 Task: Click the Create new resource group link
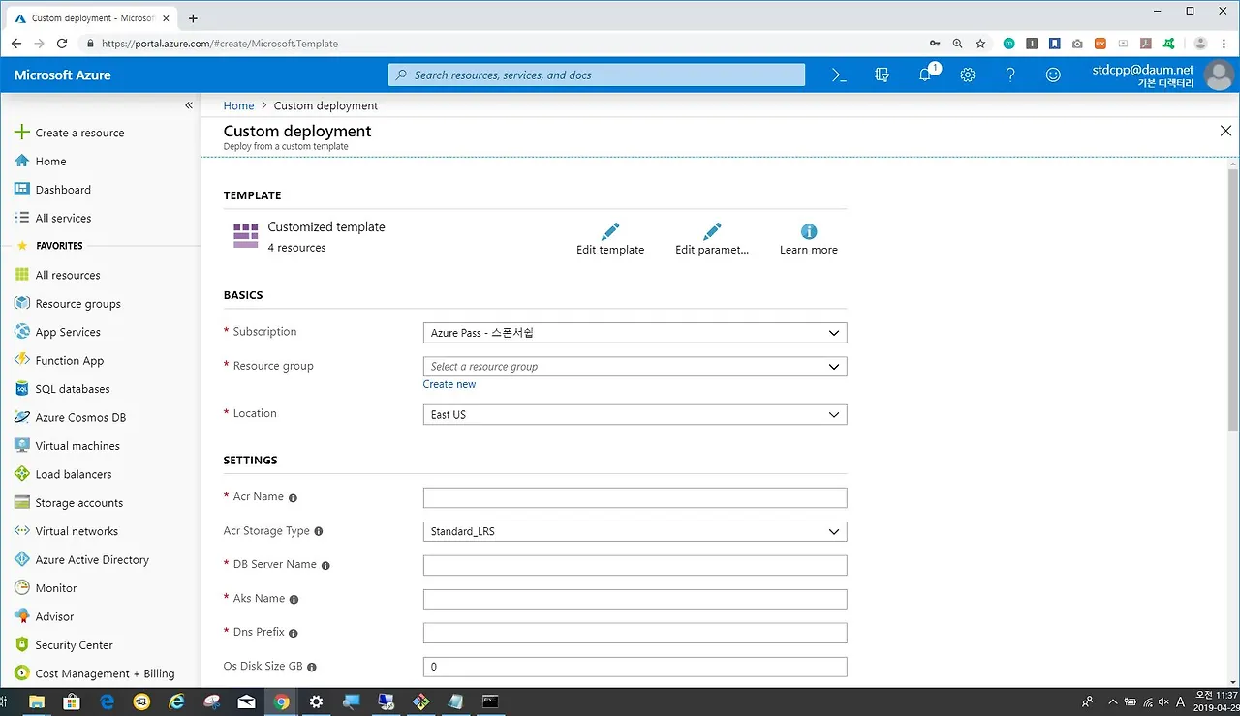(x=449, y=384)
